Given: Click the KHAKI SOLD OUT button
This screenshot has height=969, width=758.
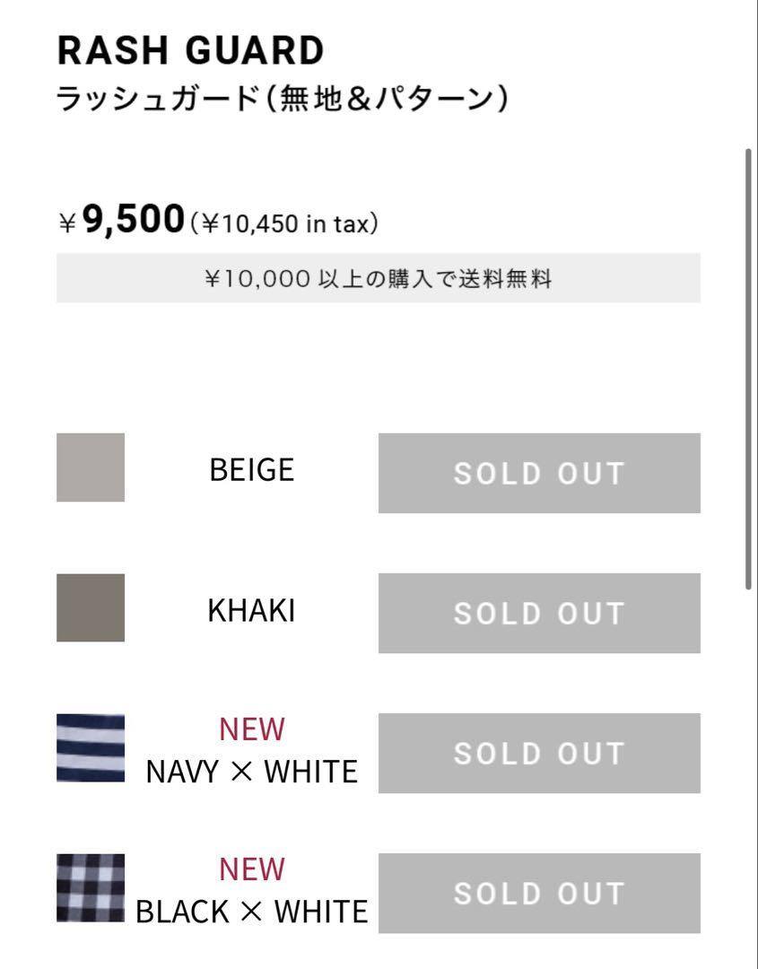Looking at the screenshot, I should coord(539,613).
